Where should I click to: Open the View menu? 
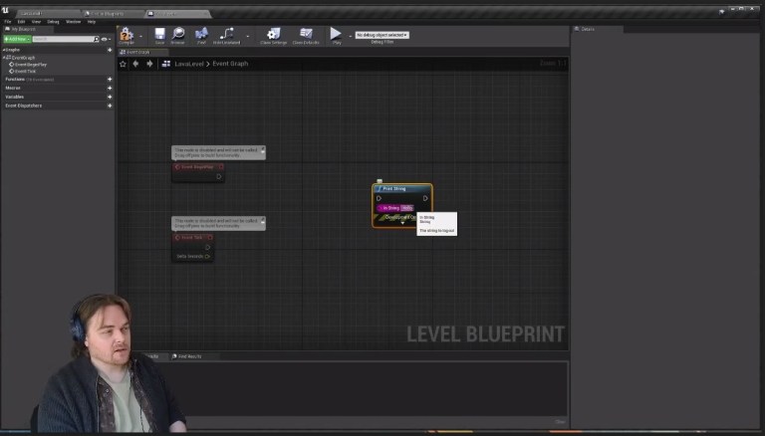point(36,22)
